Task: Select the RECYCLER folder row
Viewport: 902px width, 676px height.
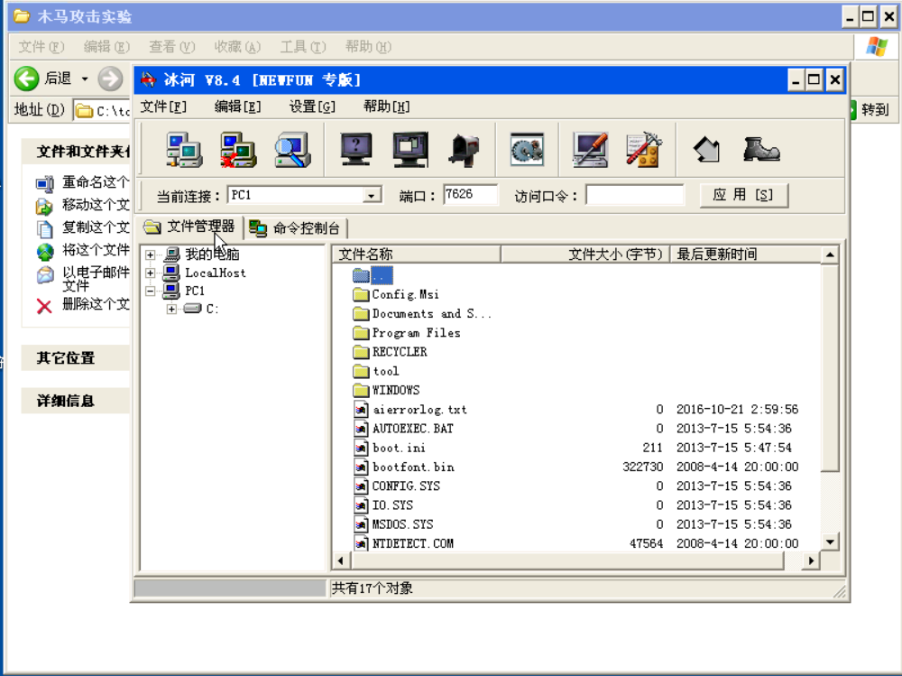Action: [x=390, y=352]
